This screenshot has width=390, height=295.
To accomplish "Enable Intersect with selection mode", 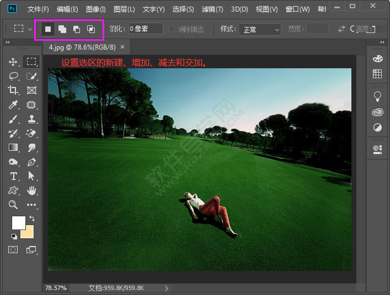I will [x=90, y=29].
